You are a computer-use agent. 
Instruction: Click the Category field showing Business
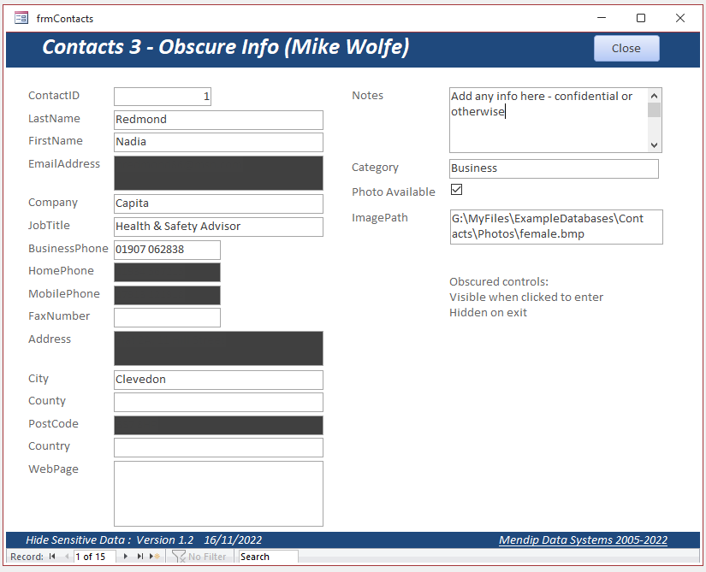[554, 168]
